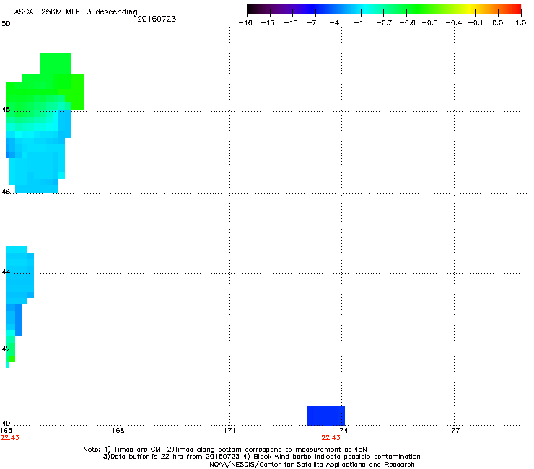The image size is (534, 469).
Task: Click the red time '22:43' below longitude 165
Action: tap(10, 438)
